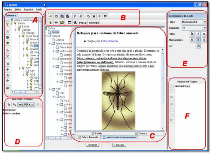This screenshot has width=210, height=155.
Task: Click the redo arrow icon
Action: (x=81, y=16)
